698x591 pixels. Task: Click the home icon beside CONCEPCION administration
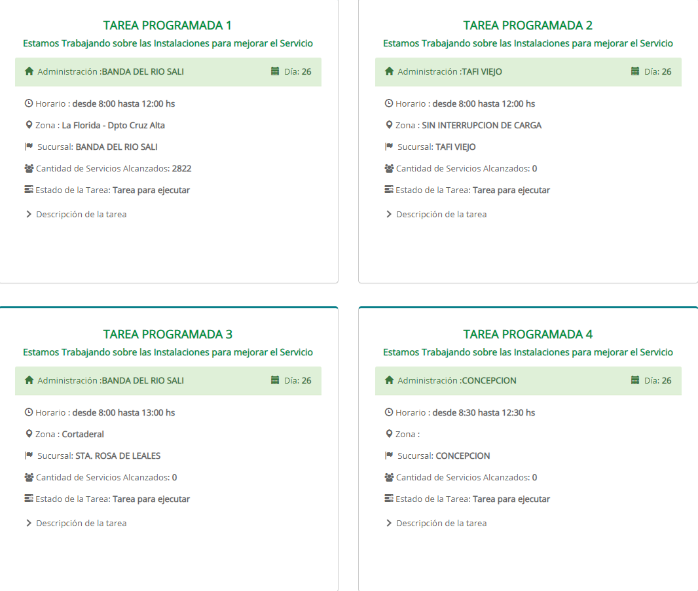390,380
